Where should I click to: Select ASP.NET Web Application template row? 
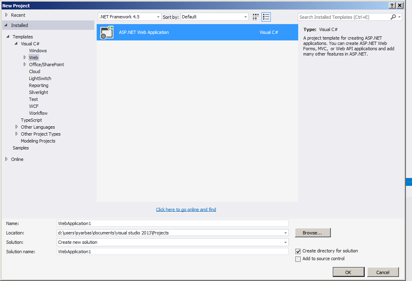coord(197,32)
